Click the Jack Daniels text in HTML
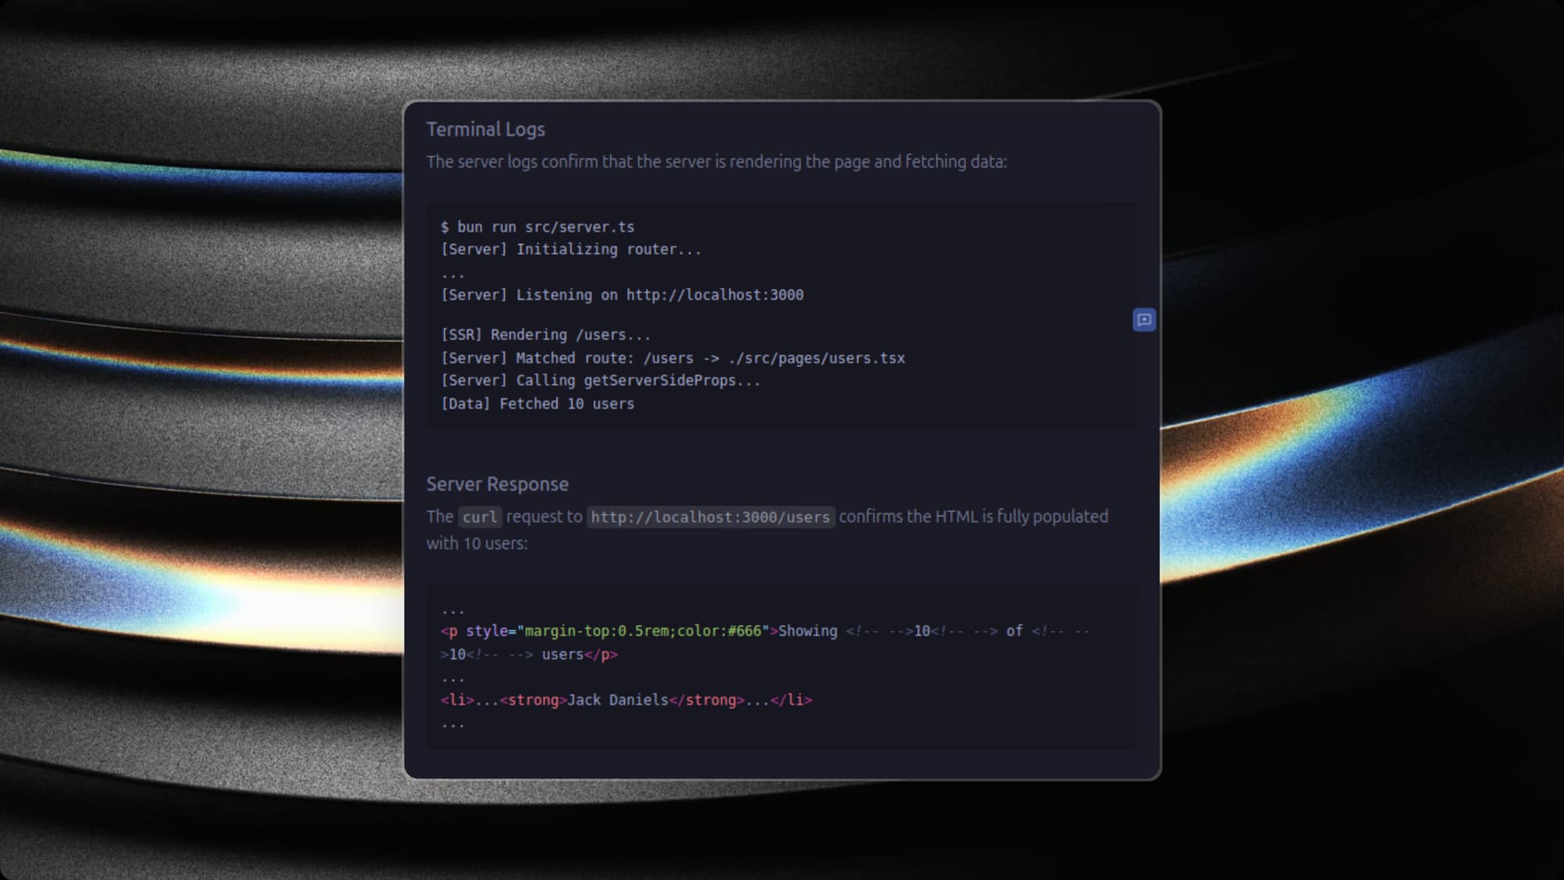Screen dimensions: 1564x880 617,700
